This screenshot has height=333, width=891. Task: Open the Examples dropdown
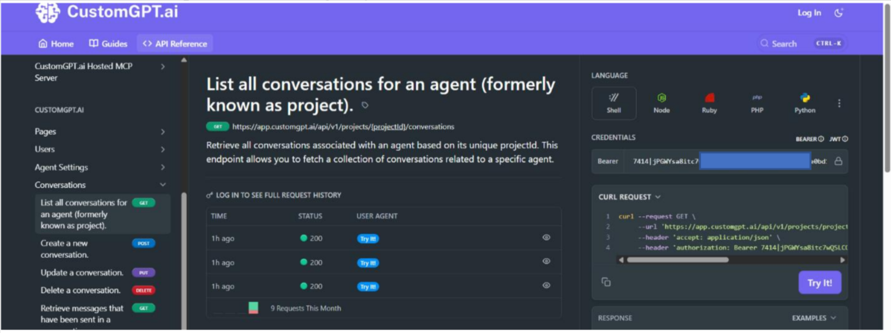click(x=814, y=318)
